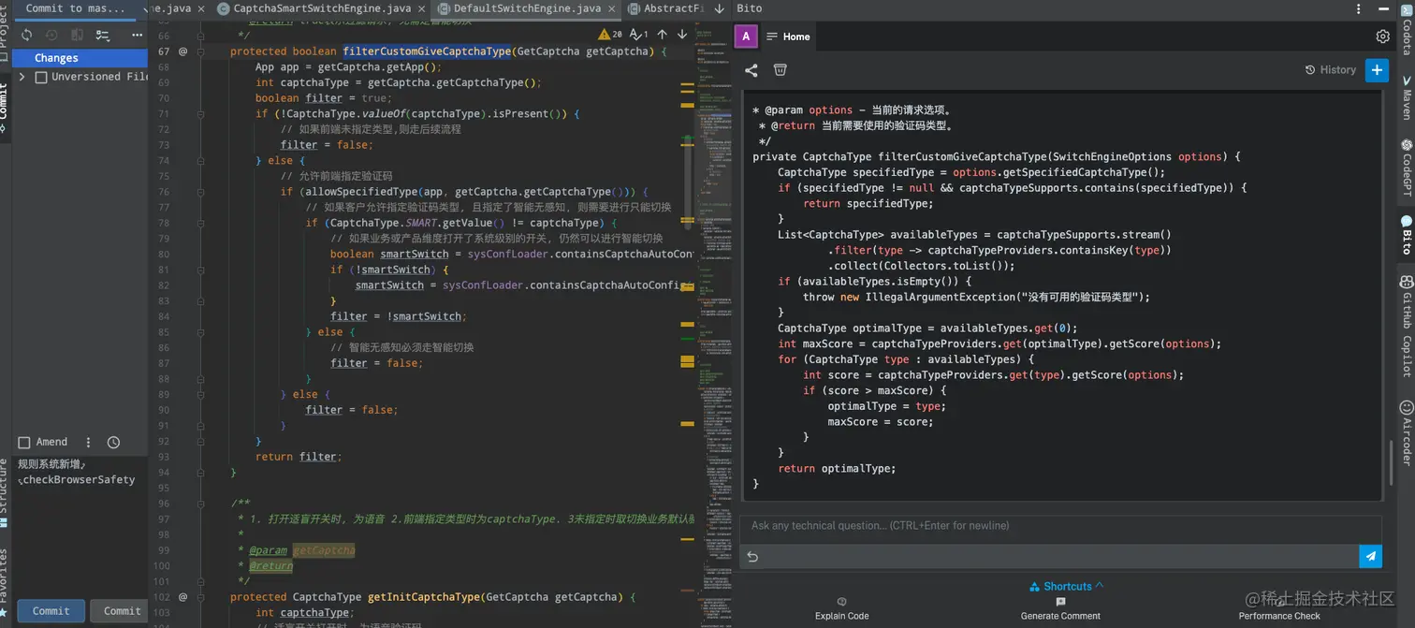Collapse code fold marker at line 96
Screen dimensions: 1415x628
coord(201,504)
